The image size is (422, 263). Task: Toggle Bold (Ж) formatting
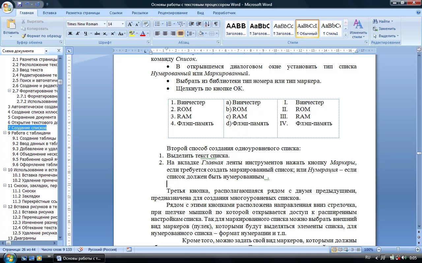[x=70, y=34]
